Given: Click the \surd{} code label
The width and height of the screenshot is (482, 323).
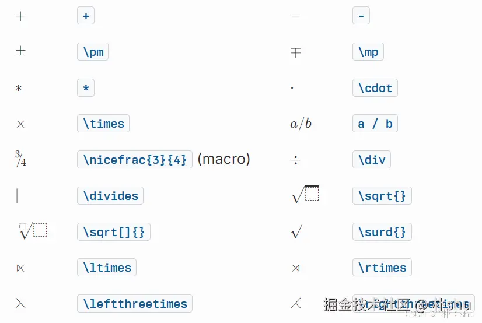Looking at the screenshot, I should (382, 232).
